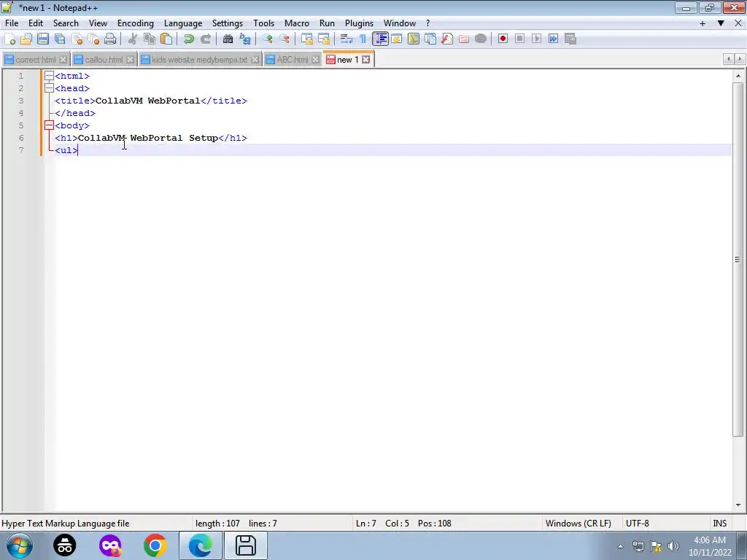The height and width of the screenshot is (560, 747).
Task: Open the File menu
Action: point(12,23)
